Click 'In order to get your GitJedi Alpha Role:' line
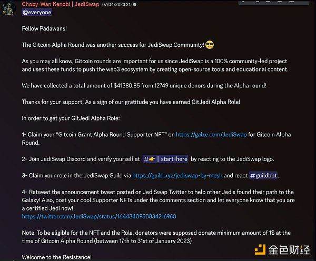Image resolution: width=316 pixels, height=261 pixels. [x=71, y=118]
